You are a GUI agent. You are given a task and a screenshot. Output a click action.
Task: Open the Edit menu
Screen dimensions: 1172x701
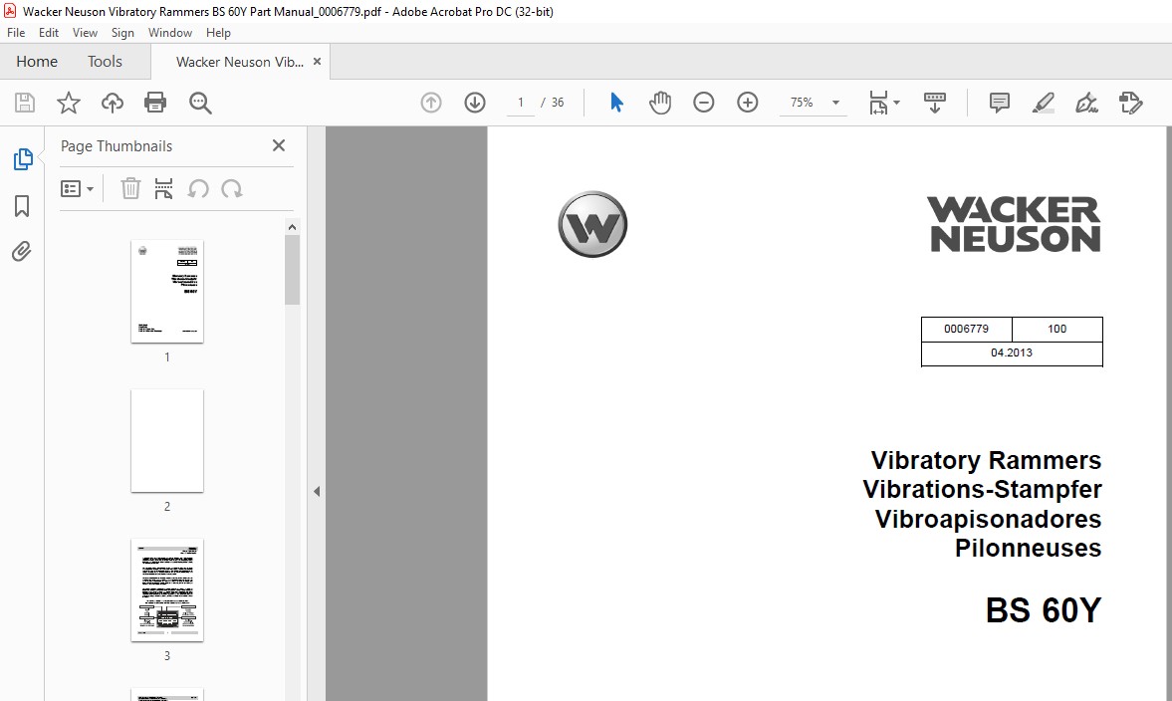[x=49, y=33]
